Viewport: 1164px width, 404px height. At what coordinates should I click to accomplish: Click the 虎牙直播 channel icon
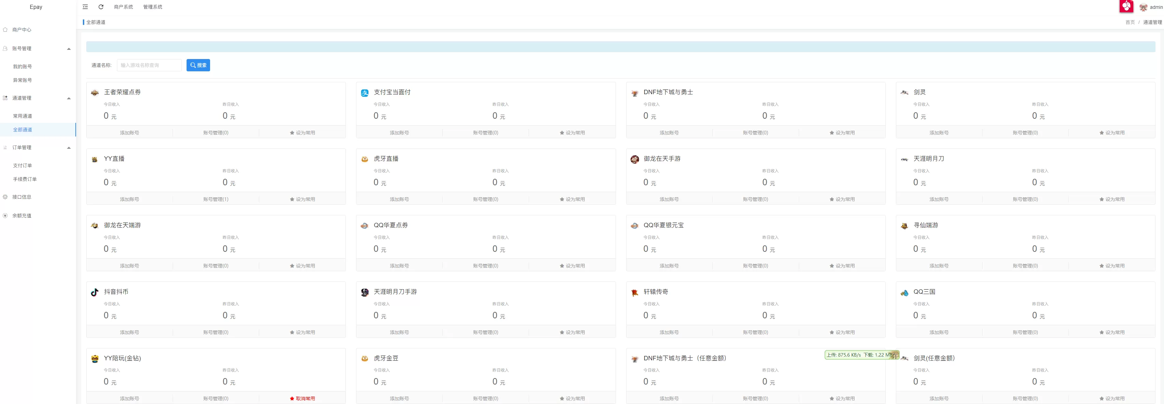(x=365, y=159)
